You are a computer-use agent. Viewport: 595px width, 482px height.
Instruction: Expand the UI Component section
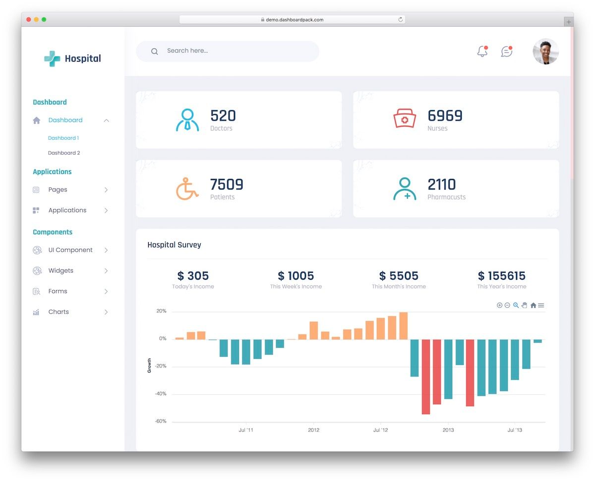[70, 250]
